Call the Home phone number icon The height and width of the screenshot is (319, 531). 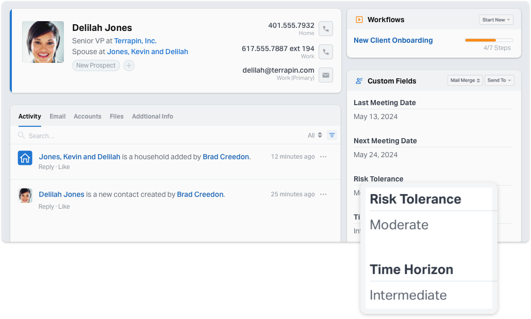326,29
